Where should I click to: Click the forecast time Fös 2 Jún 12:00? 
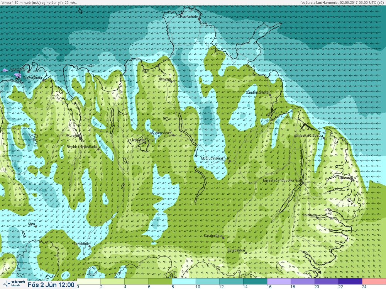(x=51, y=285)
